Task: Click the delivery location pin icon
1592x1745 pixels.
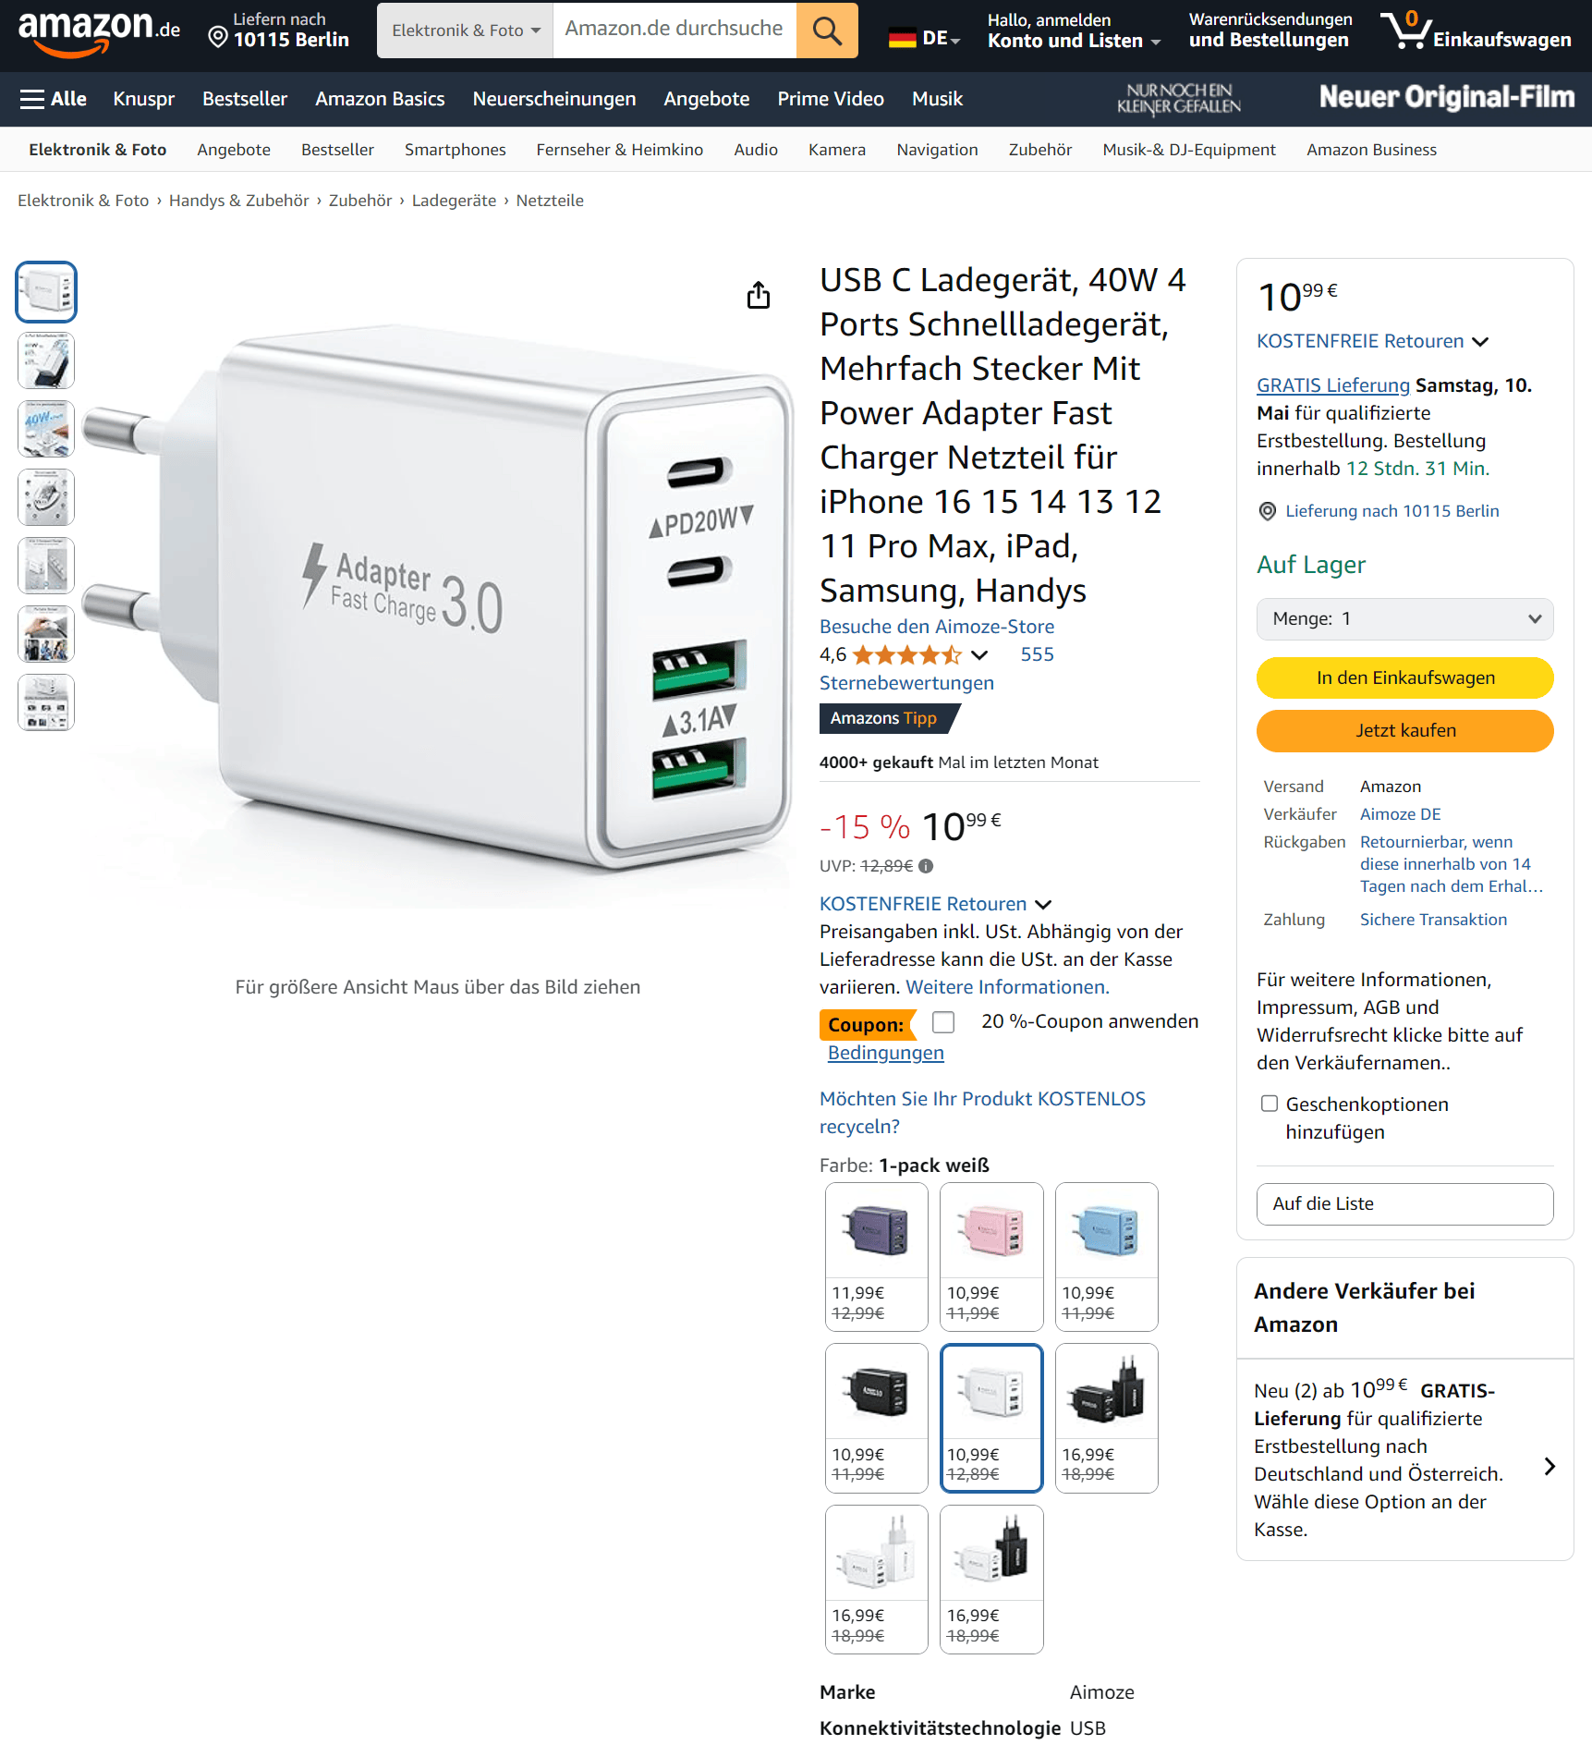Action: [218, 37]
